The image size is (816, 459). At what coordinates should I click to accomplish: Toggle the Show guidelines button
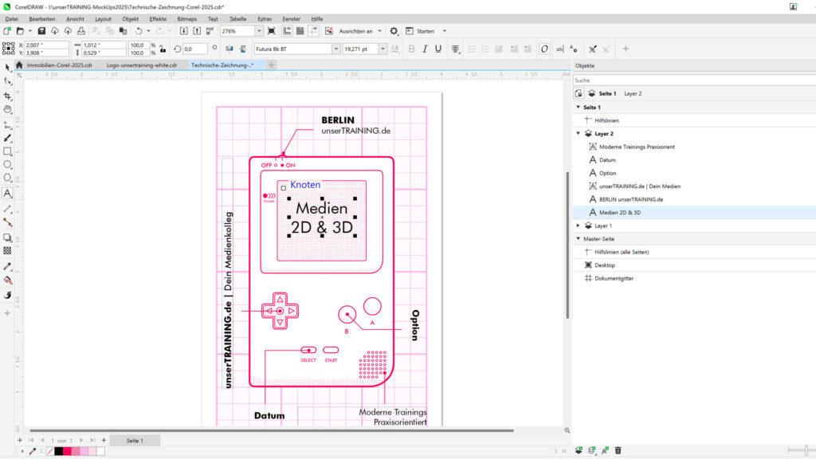coord(313,31)
